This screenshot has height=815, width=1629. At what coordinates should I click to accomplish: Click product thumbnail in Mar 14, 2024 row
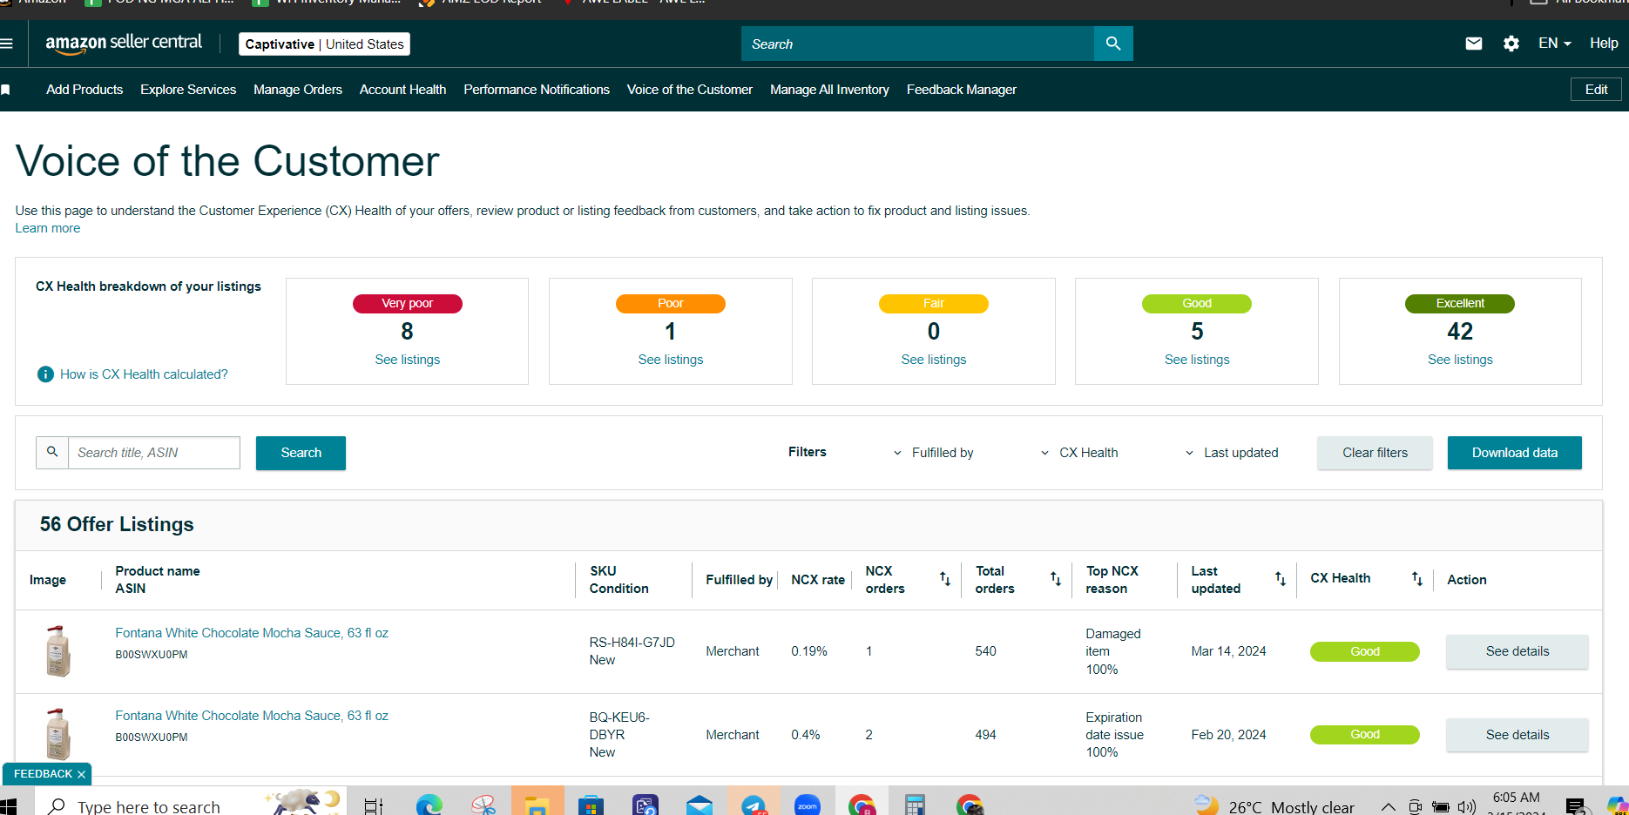[x=57, y=651]
